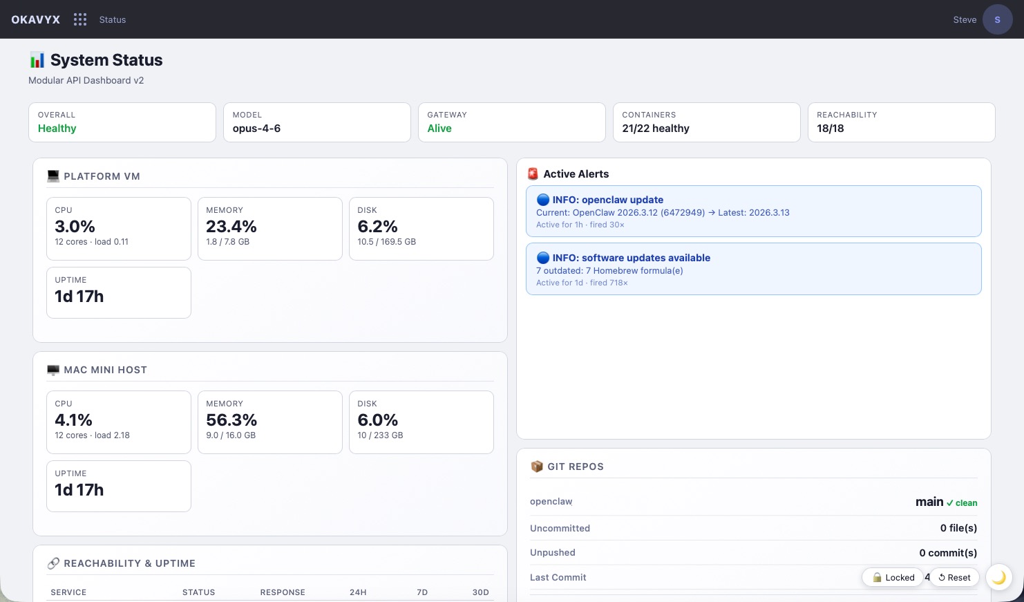Click the package icon beside Git Repos
The width and height of the screenshot is (1024, 602).
(x=537, y=467)
